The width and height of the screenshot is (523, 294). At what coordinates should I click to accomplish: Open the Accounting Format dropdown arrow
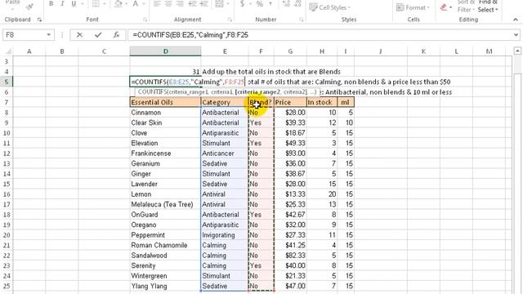click(x=250, y=3)
